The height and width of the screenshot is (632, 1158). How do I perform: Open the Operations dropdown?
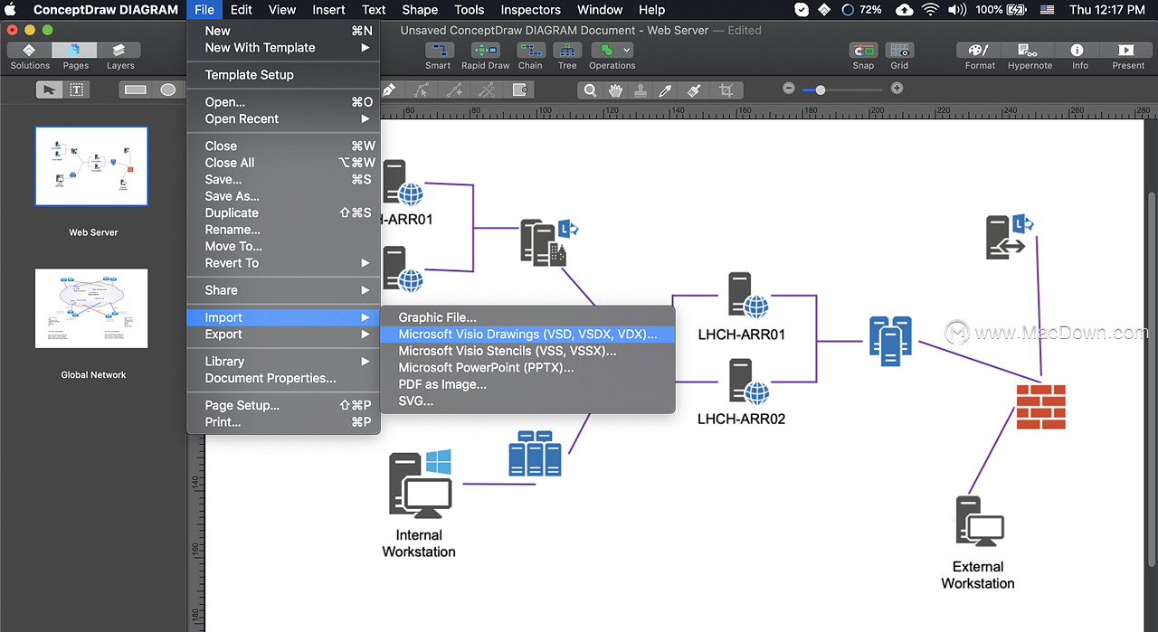coord(612,51)
